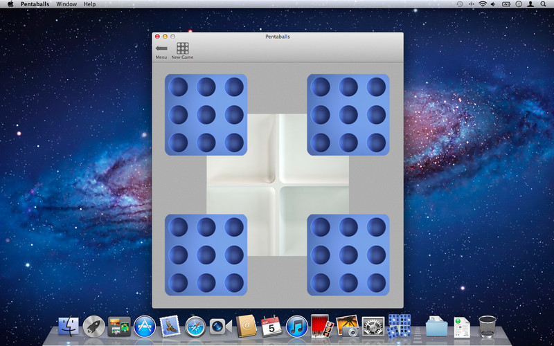Open Wi-Fi status menu
554x346 pixels.
(483, 4)
